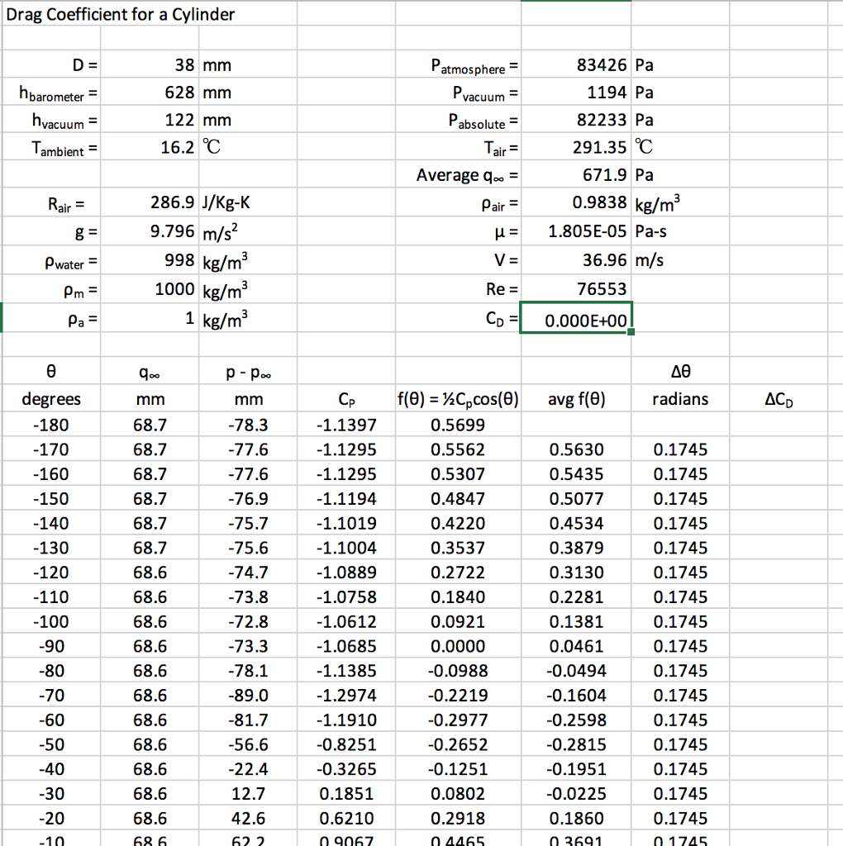Select the θ header cell
The width and height of the screenshot is (843, 846).
pos(50,371)
